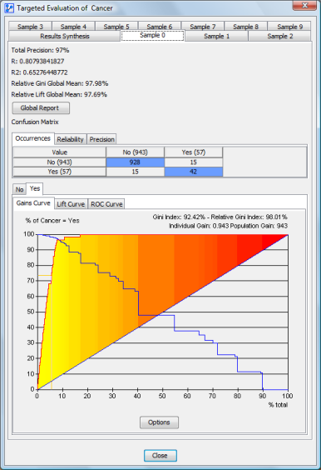Click the highlighted 928 matrix cell
The image size is (321, 470).
pyautogui.click(x=135, y=162)
